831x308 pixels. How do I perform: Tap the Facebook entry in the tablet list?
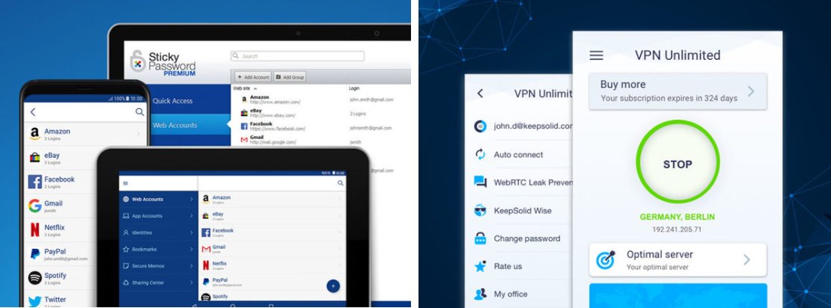272,232
